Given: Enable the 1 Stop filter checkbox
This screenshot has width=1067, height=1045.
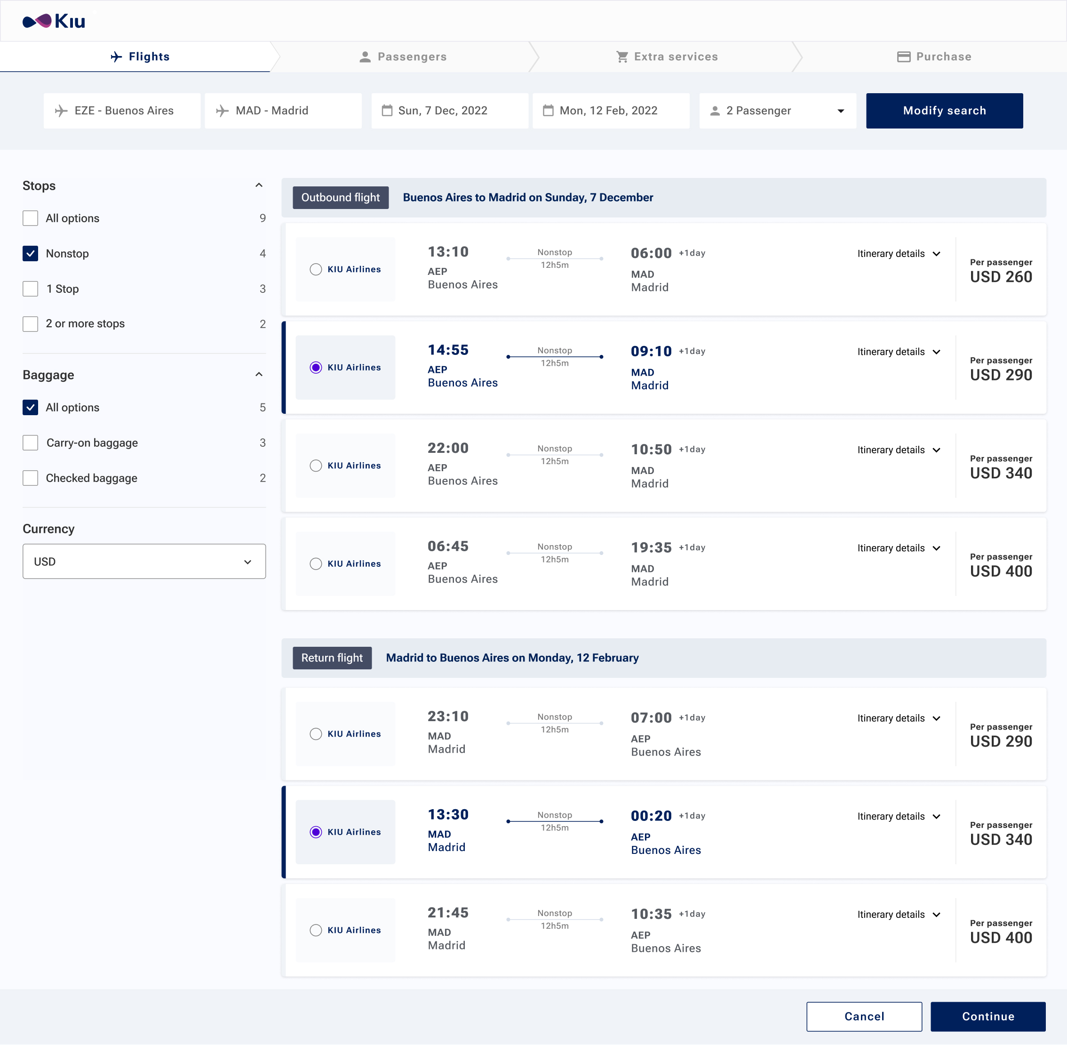Looking at the screenshot, I should 31,289.
